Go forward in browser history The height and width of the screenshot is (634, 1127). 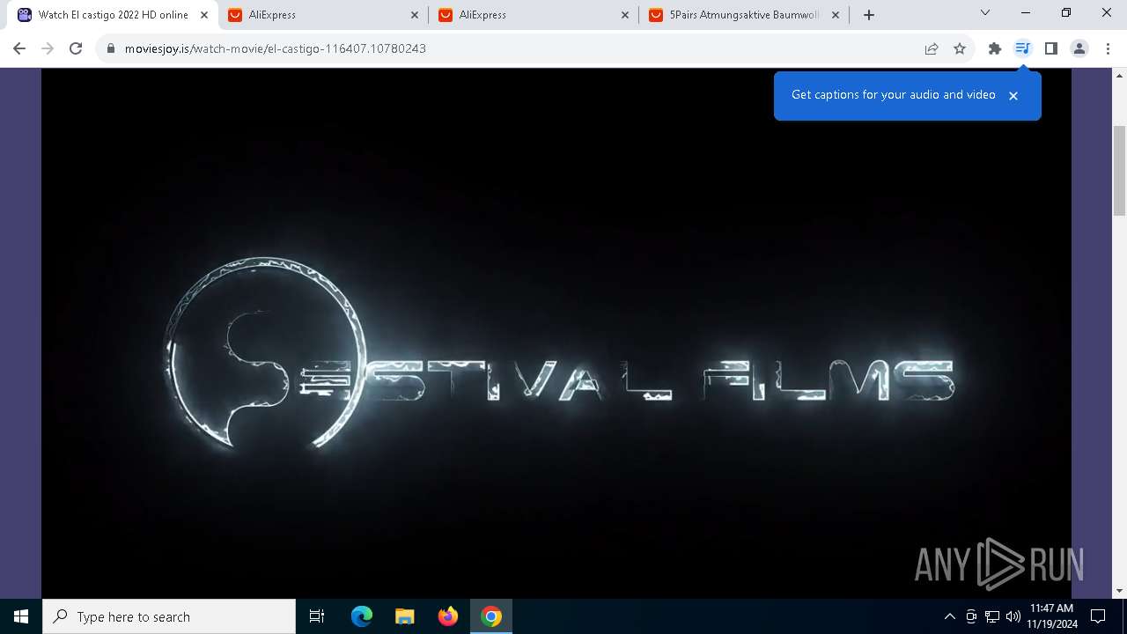48,48
